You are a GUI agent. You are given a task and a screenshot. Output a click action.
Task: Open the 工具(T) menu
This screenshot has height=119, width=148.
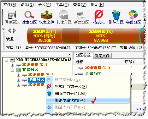[62, 5]
